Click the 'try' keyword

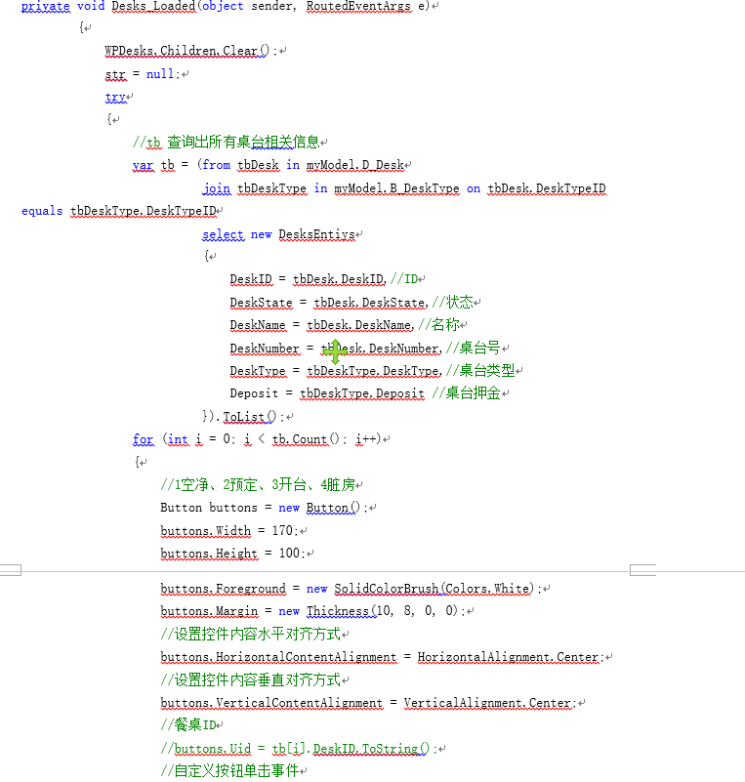(115, 97)
